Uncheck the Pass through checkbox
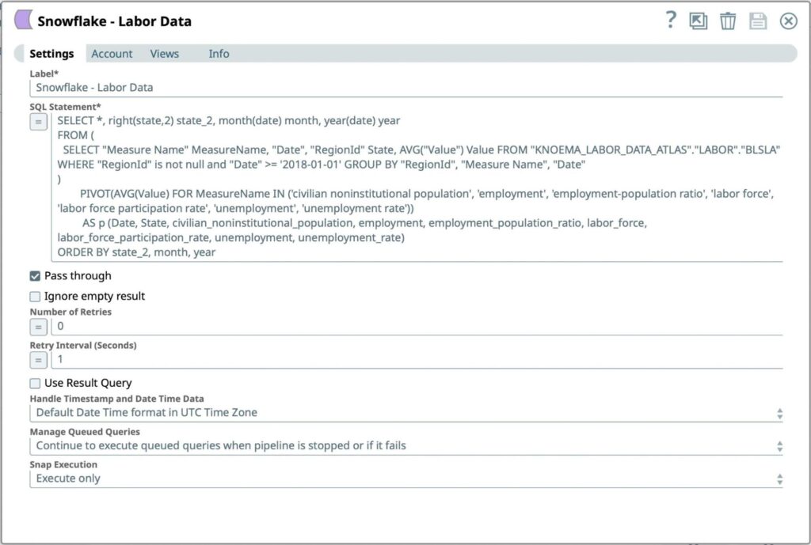Screen dimensions: 811x545 pyautogui.click(x=35, y=276)
